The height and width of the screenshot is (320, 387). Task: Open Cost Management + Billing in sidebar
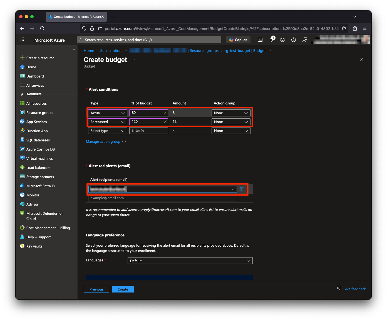(x=48, y=228)
